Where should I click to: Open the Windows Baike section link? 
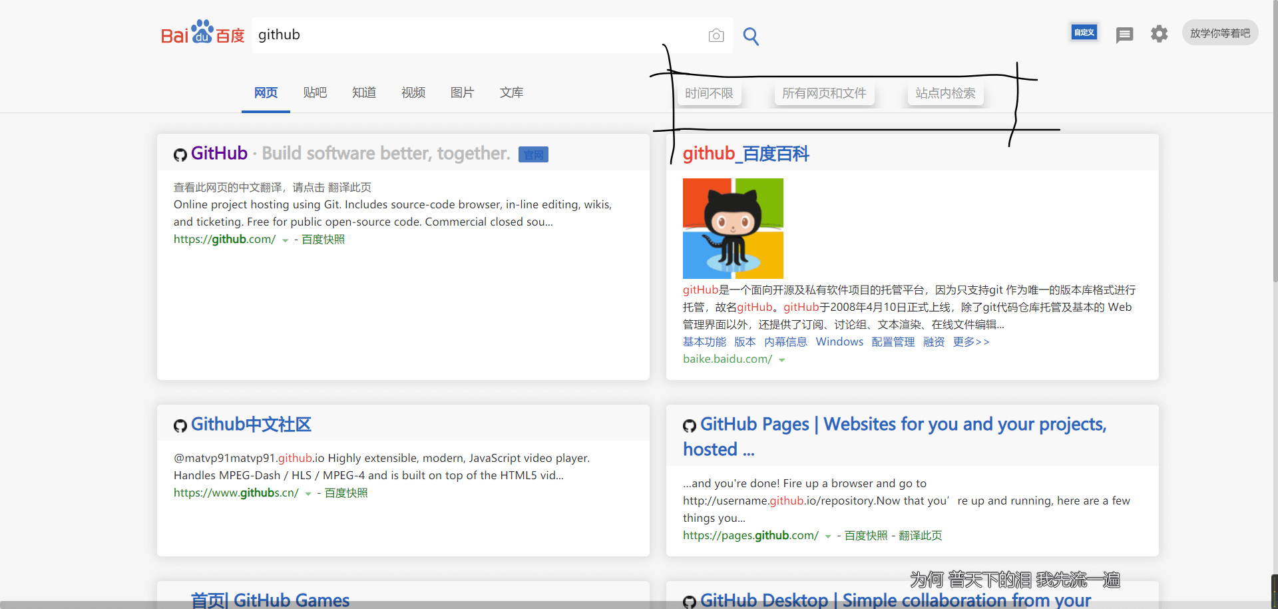point(839,342)
